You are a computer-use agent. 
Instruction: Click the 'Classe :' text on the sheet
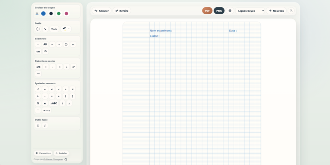(155, 36)
